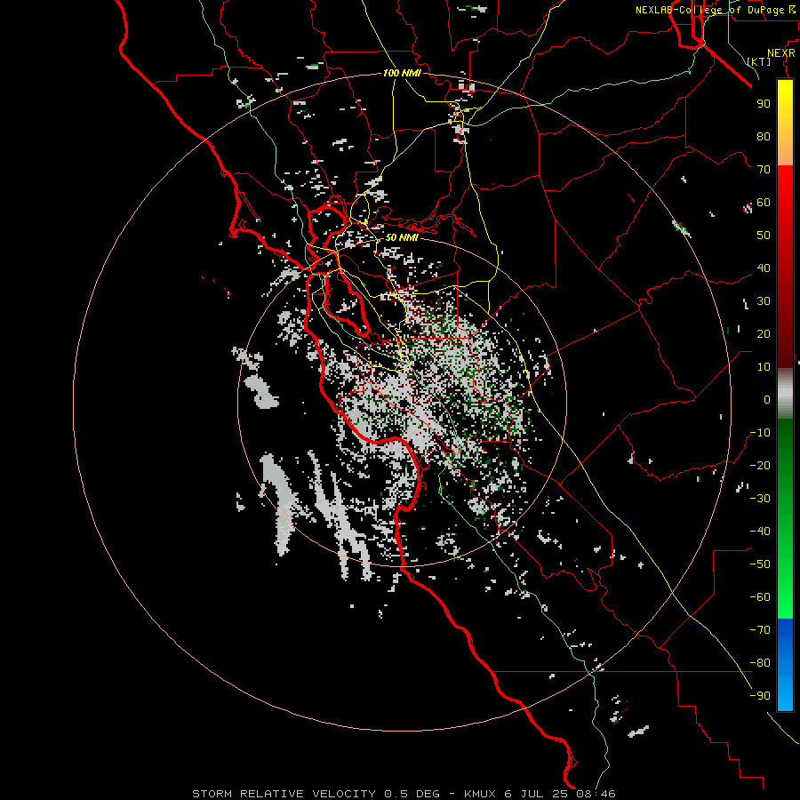800x800 pixels.
Task: Select the -60 knot scale label
Action: [x=760, y=597]
